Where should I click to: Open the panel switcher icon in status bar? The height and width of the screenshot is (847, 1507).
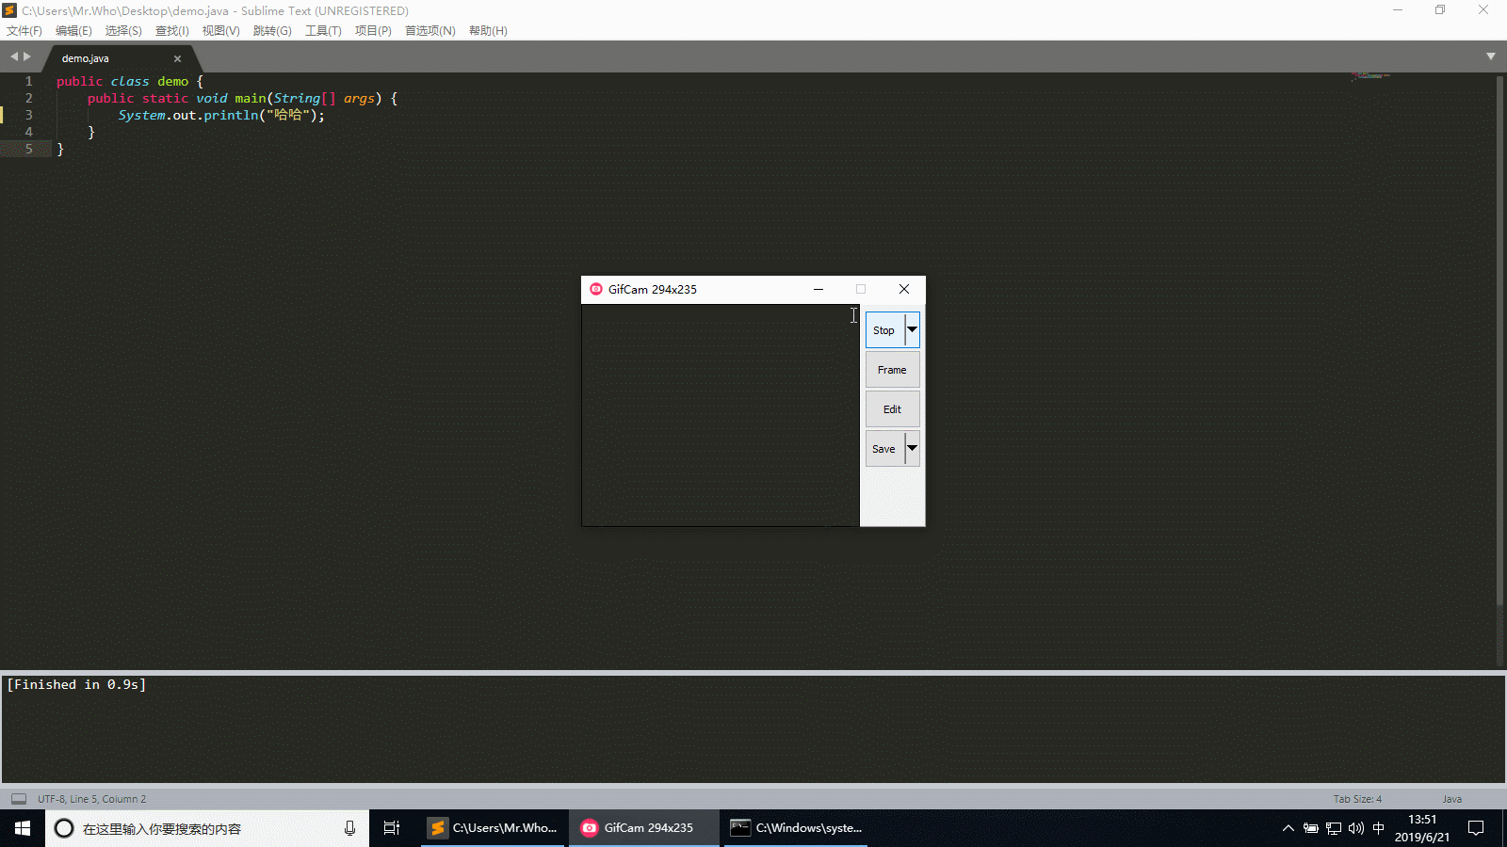(19, 799)
